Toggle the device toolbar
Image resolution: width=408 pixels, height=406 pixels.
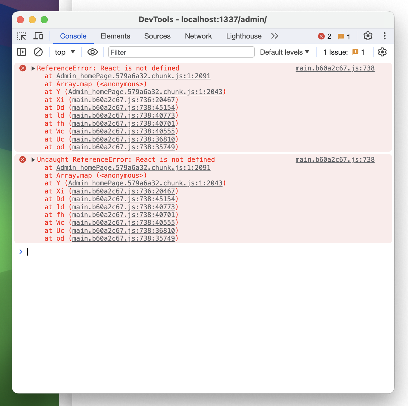pyautogui.click(x=38, y=36)
